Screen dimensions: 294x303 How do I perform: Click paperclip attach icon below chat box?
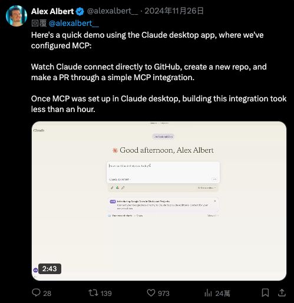(x=112, y=188)
